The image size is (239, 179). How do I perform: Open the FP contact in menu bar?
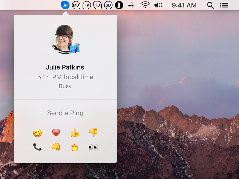(x=87, y=5)
